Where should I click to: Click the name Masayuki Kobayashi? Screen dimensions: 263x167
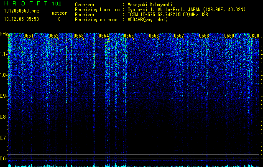click(150, 5)
